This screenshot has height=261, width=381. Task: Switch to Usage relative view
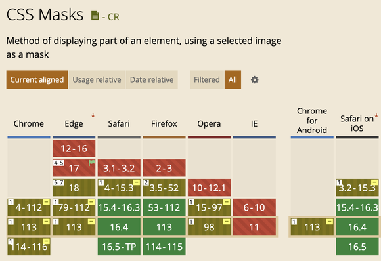(97, 79)
